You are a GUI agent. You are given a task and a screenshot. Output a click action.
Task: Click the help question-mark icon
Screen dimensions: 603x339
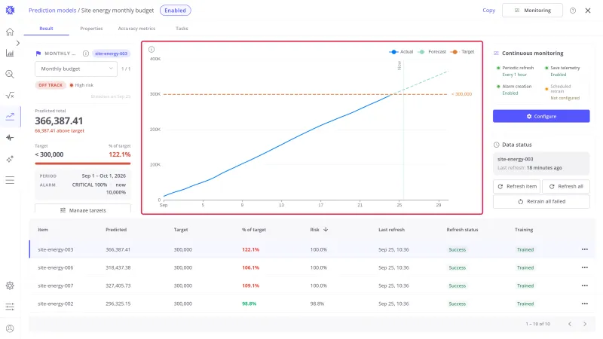tap(573, 11)
